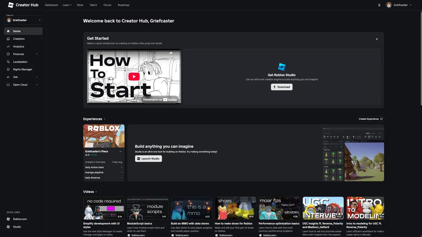Click the Open Cloud icon
The image size is (422, 237).
[8, 85]
